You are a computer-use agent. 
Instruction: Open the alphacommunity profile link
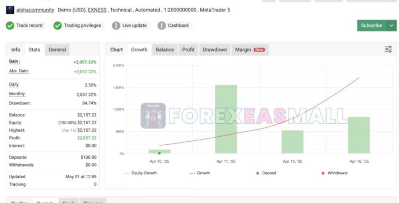pyautogui.click(x=35, y=10)
